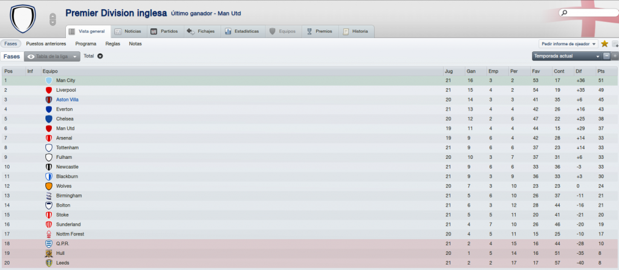Open the Temporada actual dropdown
This screenshot has width=619, height=270.
(x=567, y=56)
